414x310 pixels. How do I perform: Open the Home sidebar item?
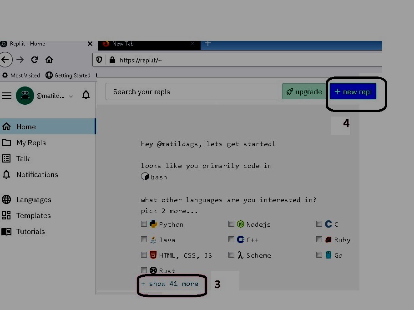26,127
